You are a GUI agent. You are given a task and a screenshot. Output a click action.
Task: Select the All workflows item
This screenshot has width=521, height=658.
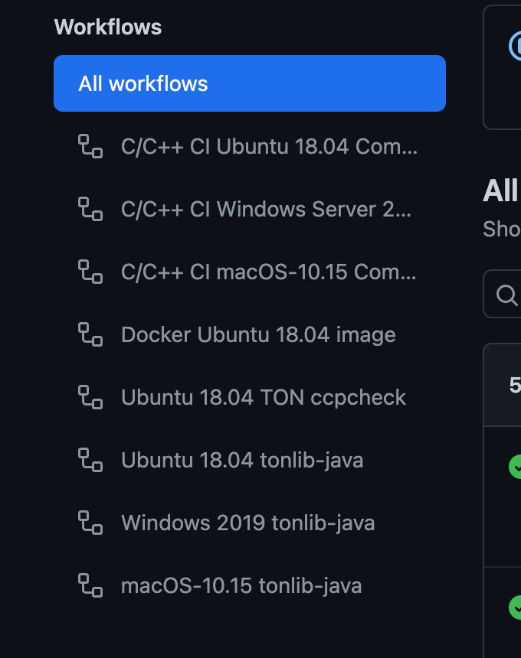click(250, 83)
